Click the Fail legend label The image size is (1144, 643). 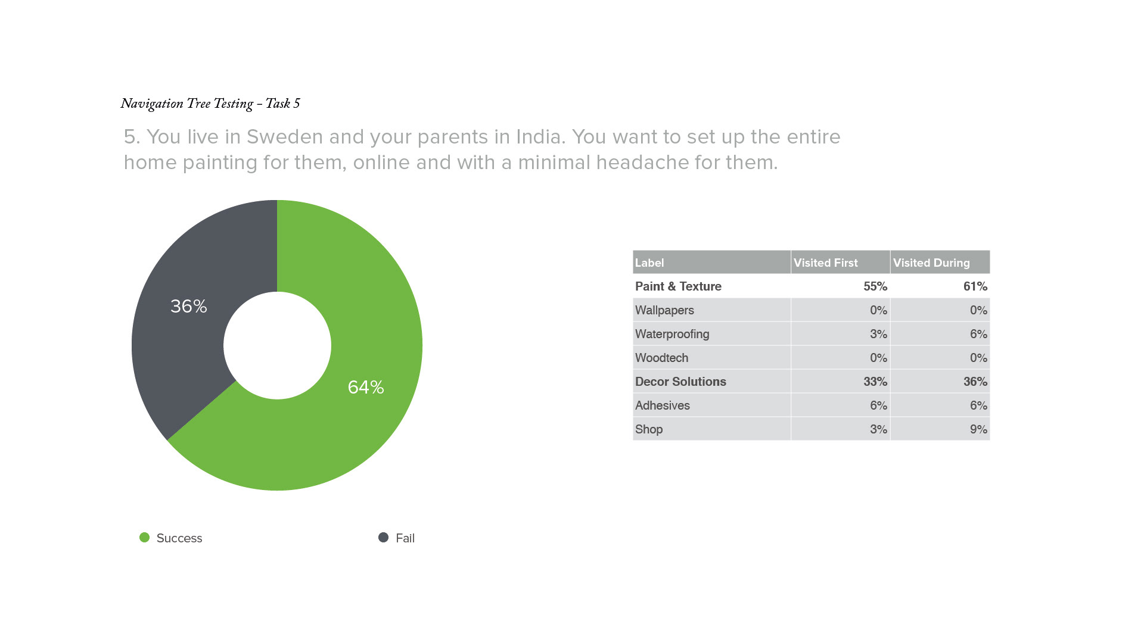(x=405, y=538)
